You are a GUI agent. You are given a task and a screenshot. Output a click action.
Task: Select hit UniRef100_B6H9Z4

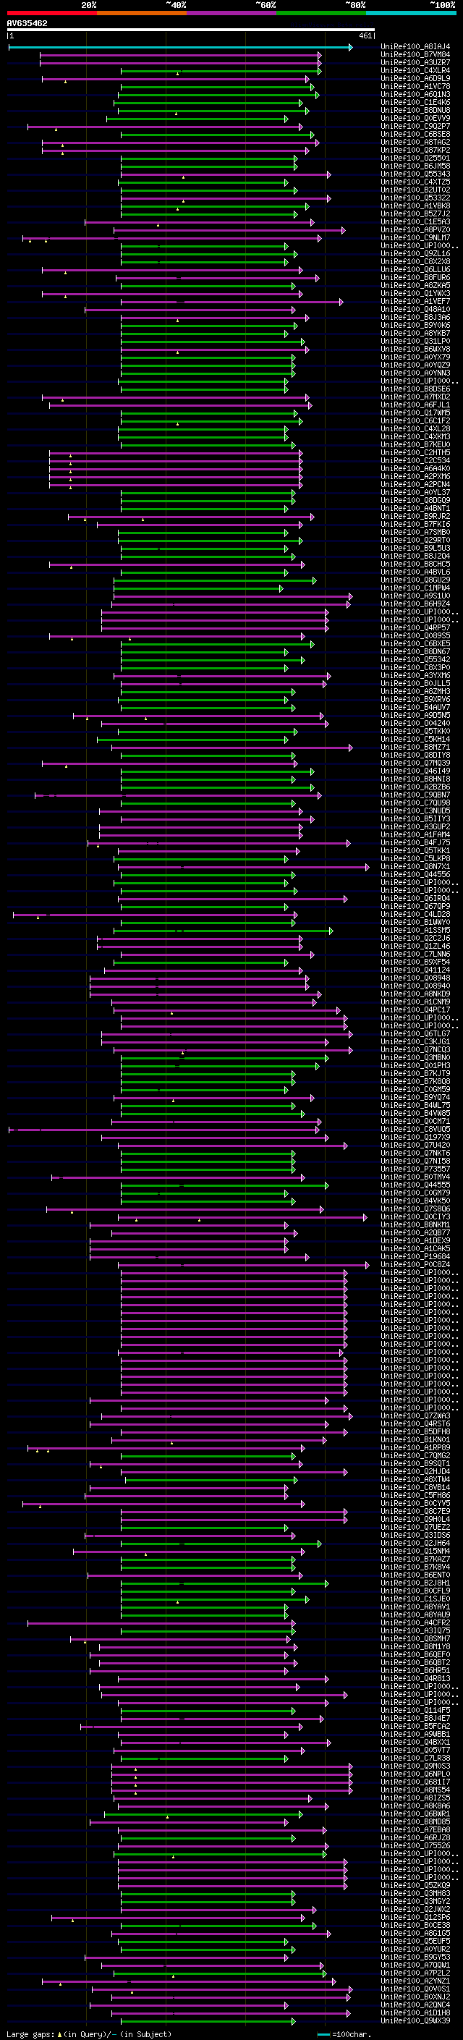point(415,604)
